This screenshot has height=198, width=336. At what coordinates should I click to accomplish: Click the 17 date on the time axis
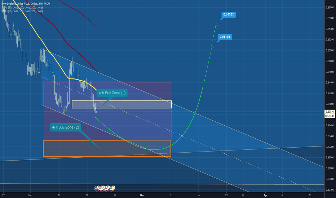pos(87,195)
